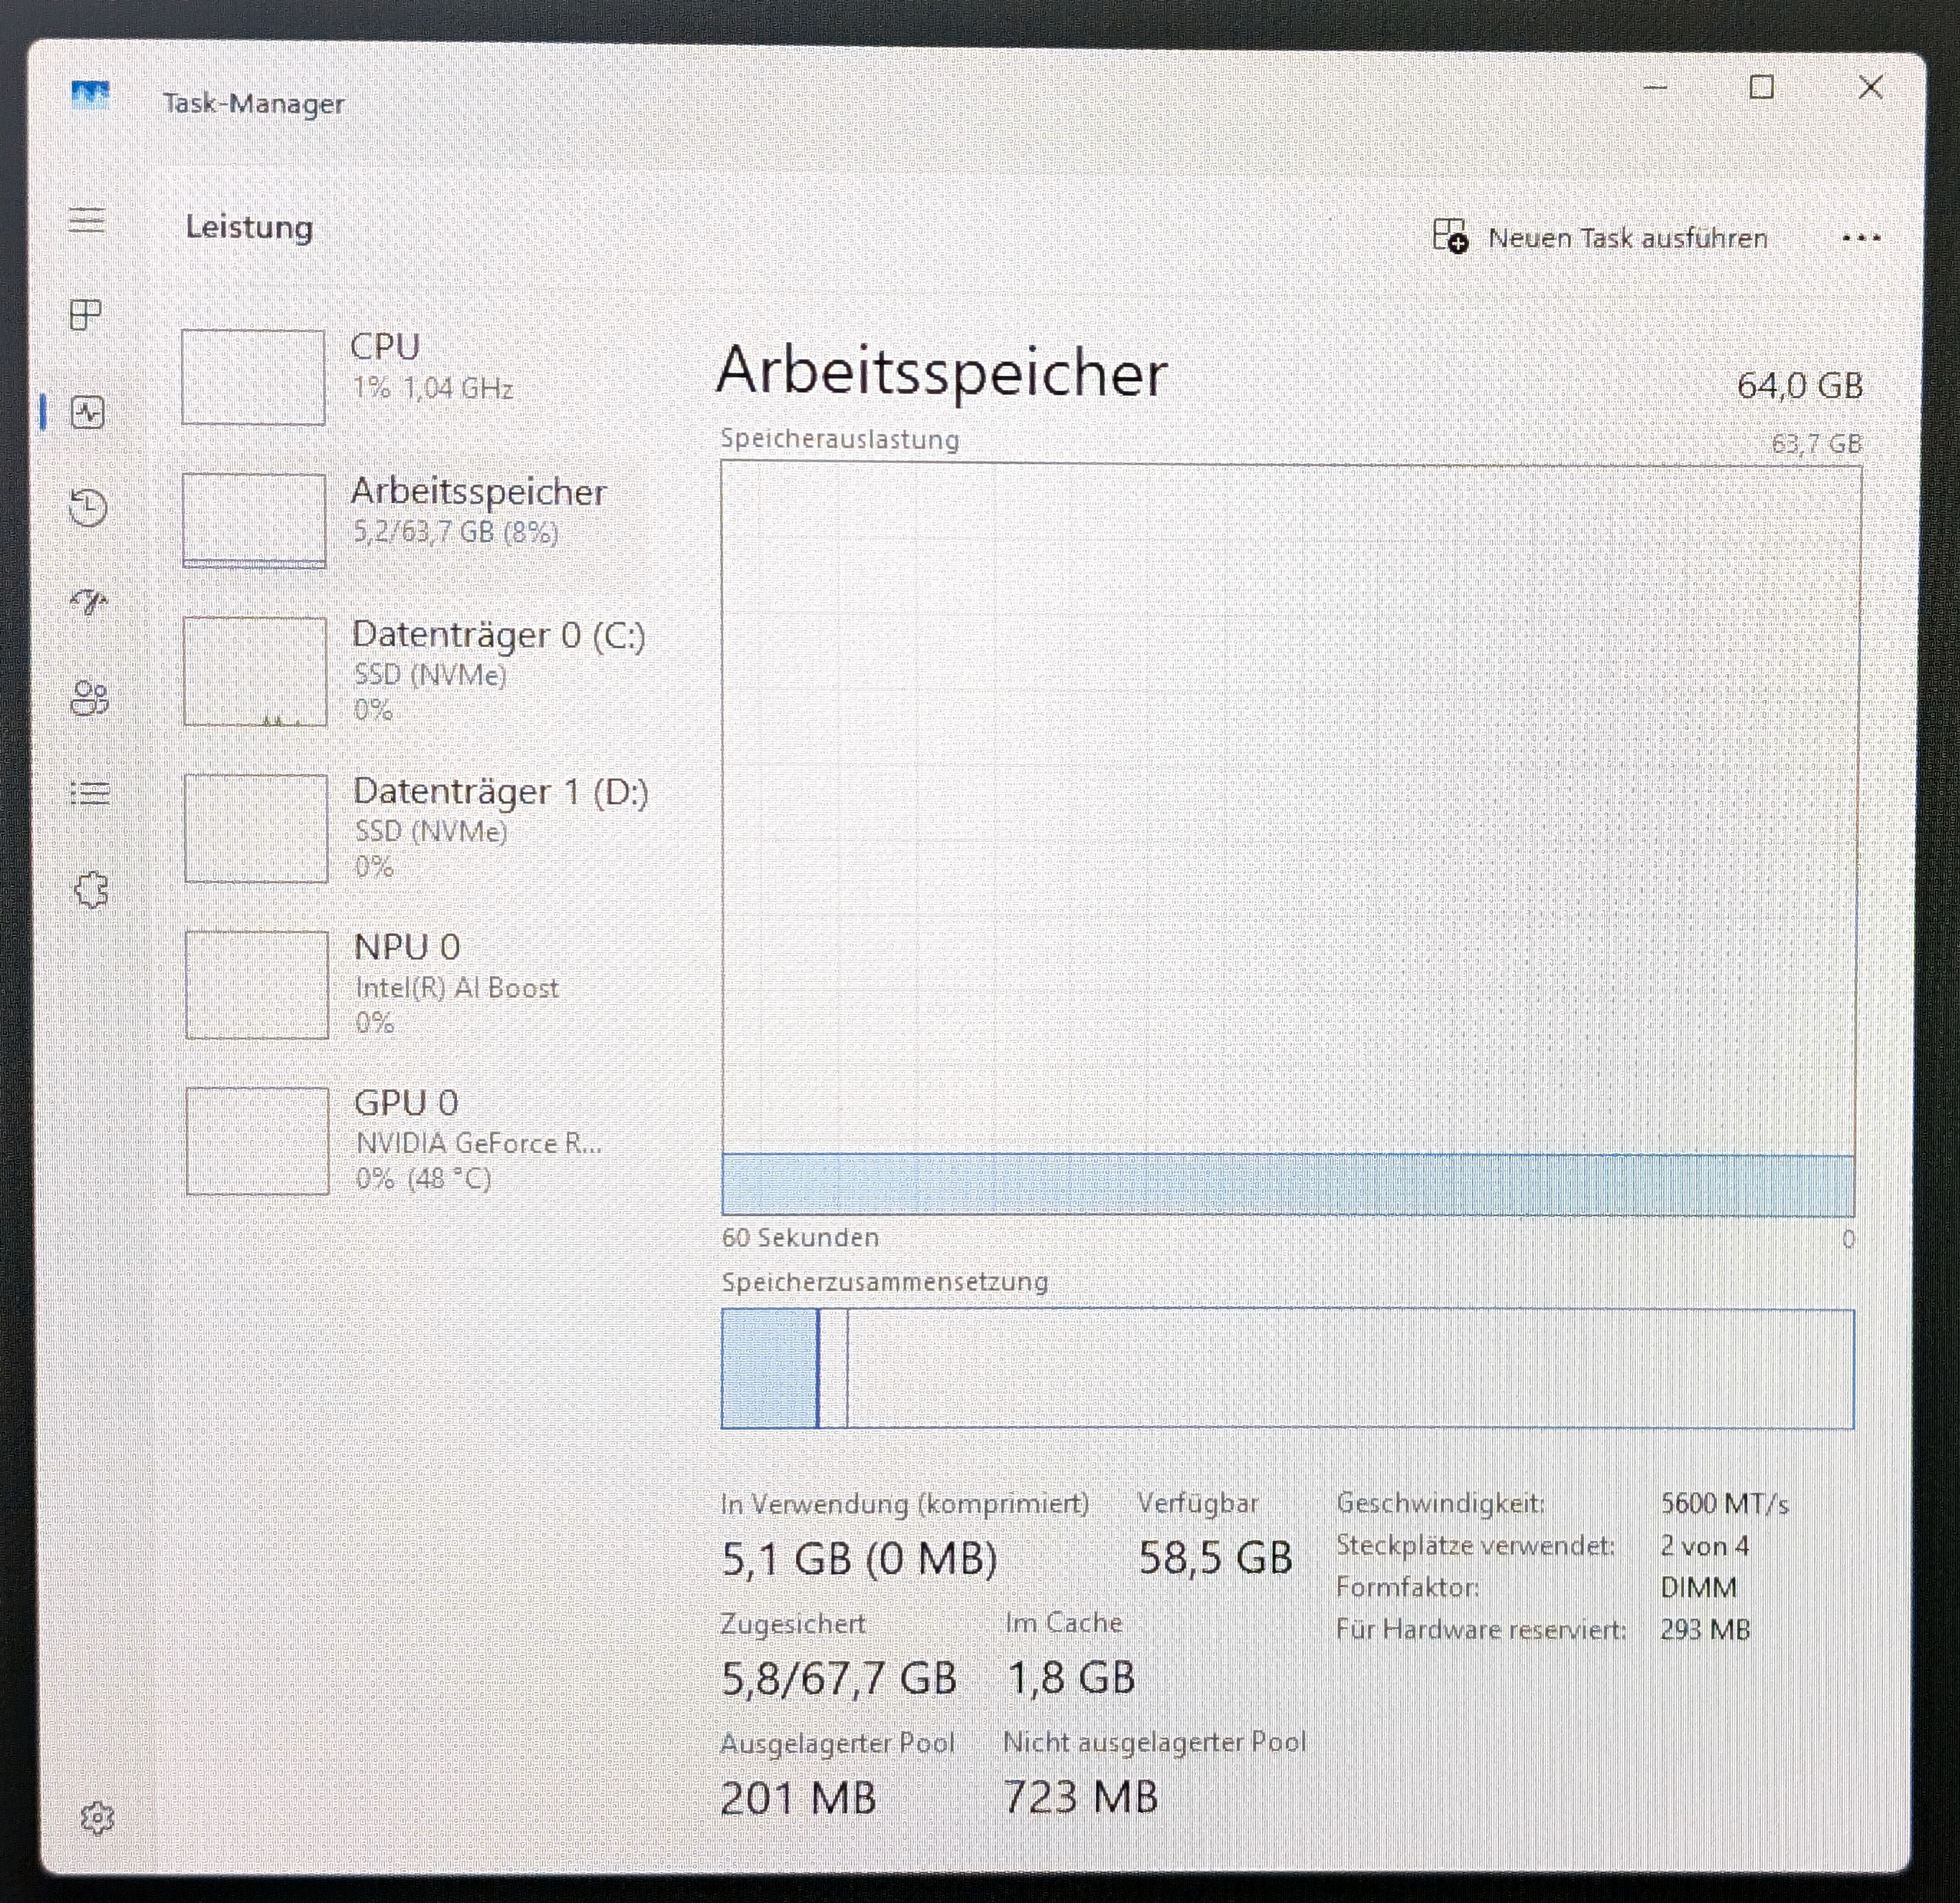Screen dimensions: 1960x1903
Task: Click the Datenträger 1 mini graph thumbnail
Action: (256, 828)
